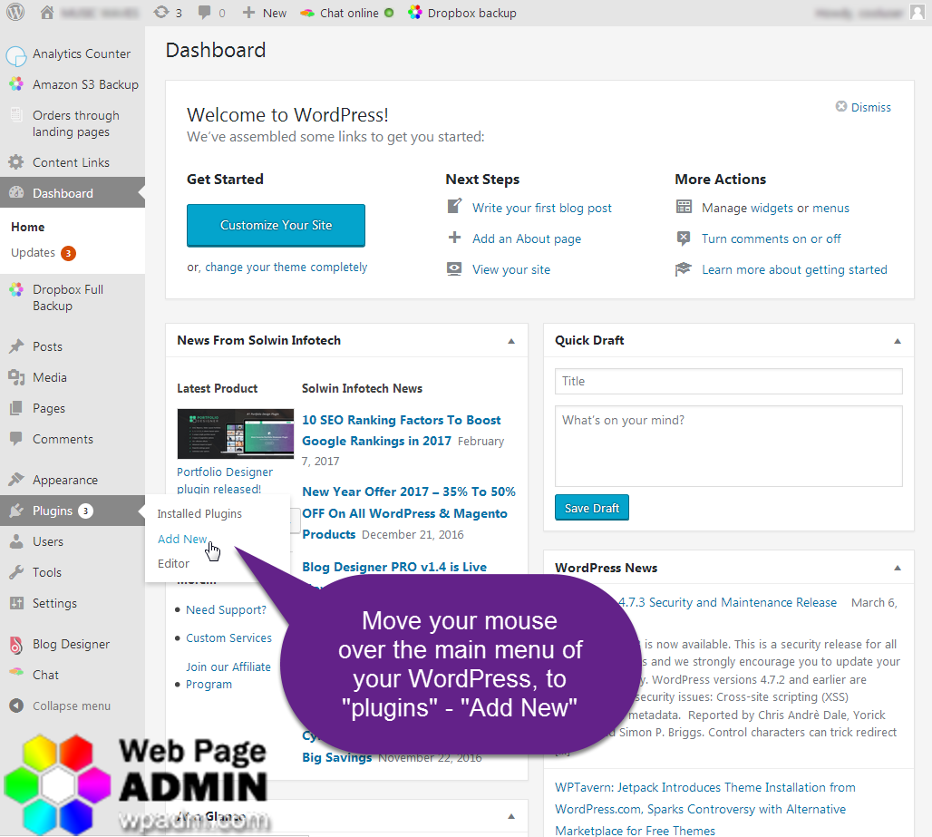
Task: Open Blog Designer in sidebar
Action: [x=73, y=645]
